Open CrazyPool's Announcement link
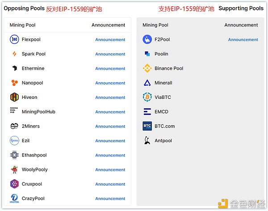The height and width of the screenshot is (211, 268). tap(110, 198)
